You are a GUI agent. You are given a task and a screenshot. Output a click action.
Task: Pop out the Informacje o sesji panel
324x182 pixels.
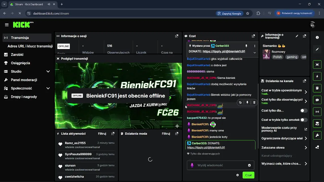point(177,36)
